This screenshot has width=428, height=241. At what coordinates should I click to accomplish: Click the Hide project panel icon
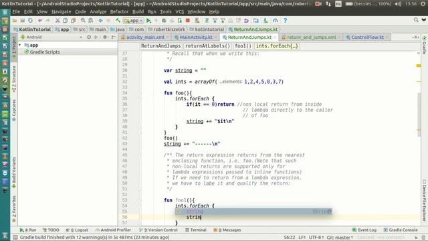[113, 37]
